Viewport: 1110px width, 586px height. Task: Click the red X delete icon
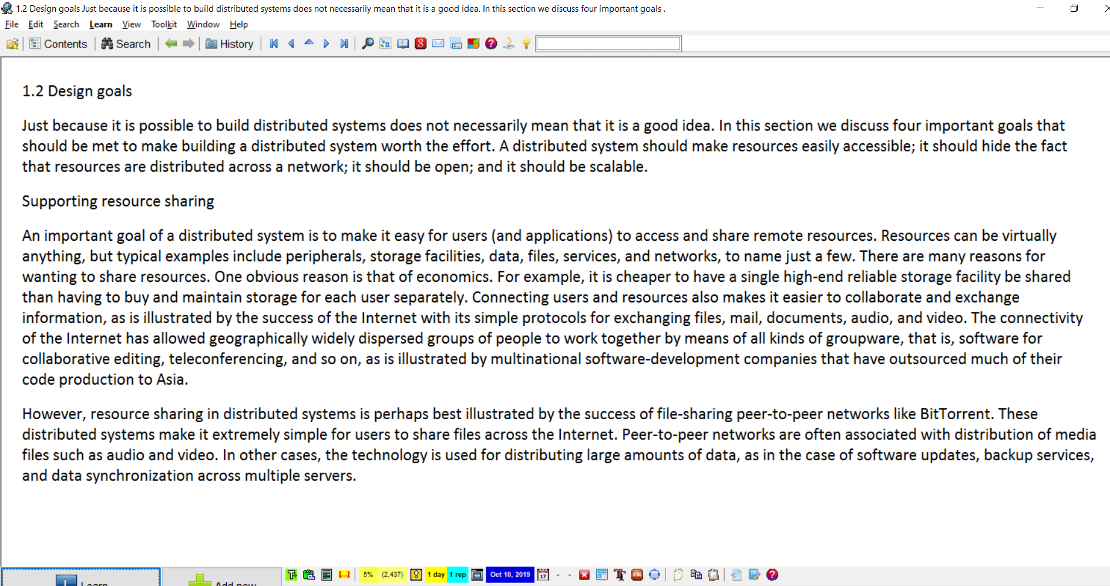click(x=584, y=575)
